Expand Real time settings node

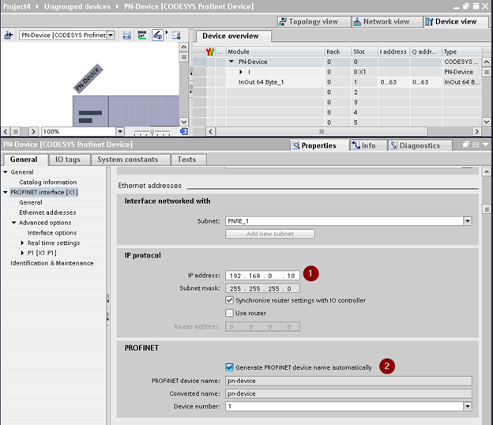(x=22, y=243)
